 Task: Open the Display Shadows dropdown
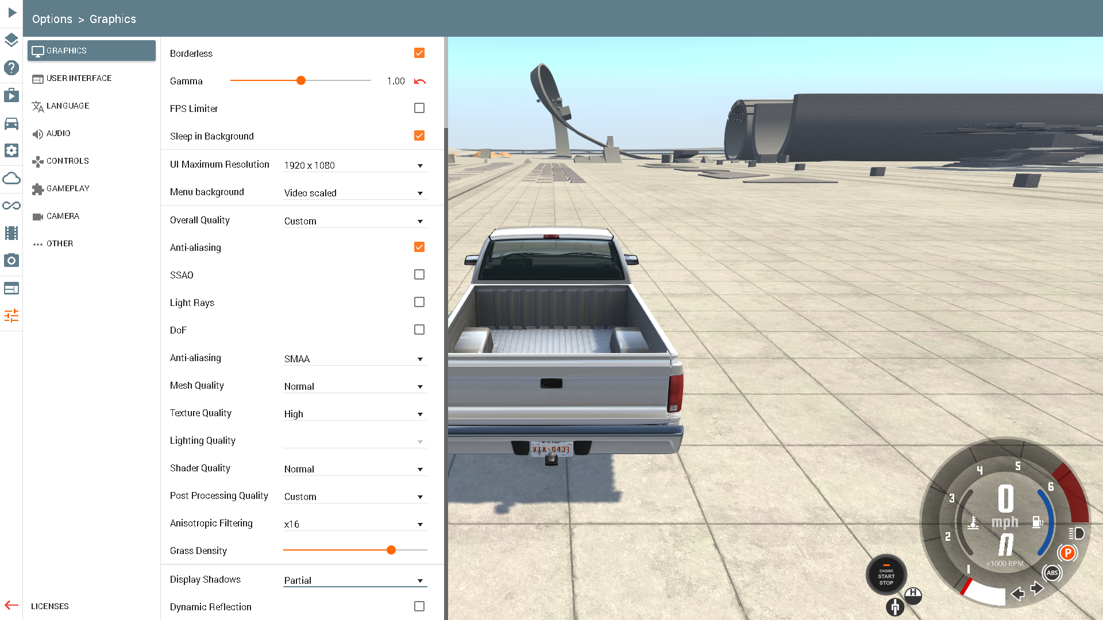tap(354, 580)
